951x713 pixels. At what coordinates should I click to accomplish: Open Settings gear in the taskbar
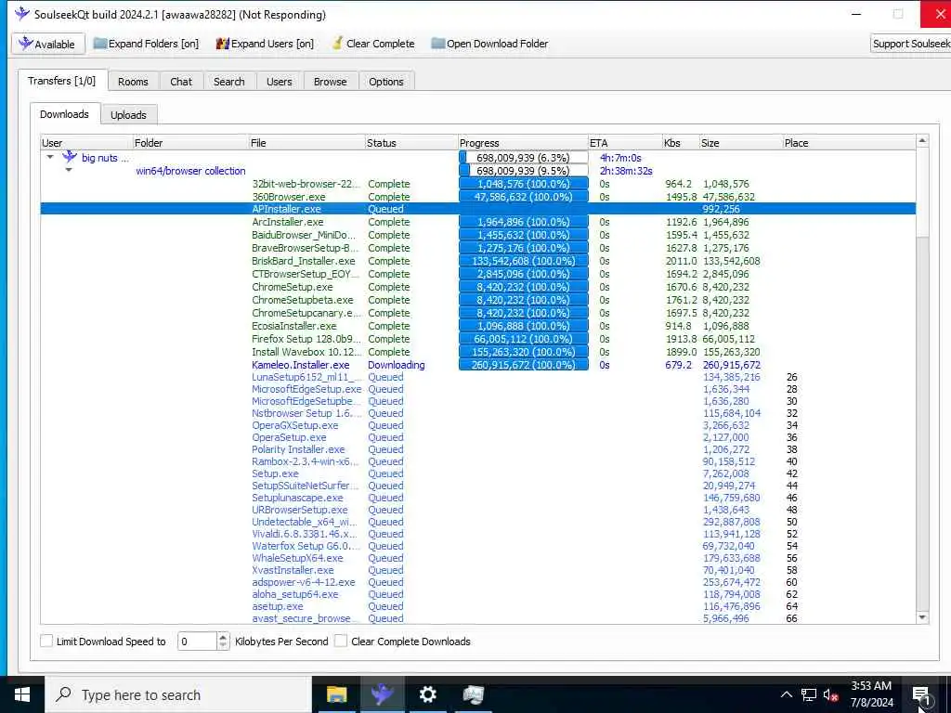(x=427, y=694)
